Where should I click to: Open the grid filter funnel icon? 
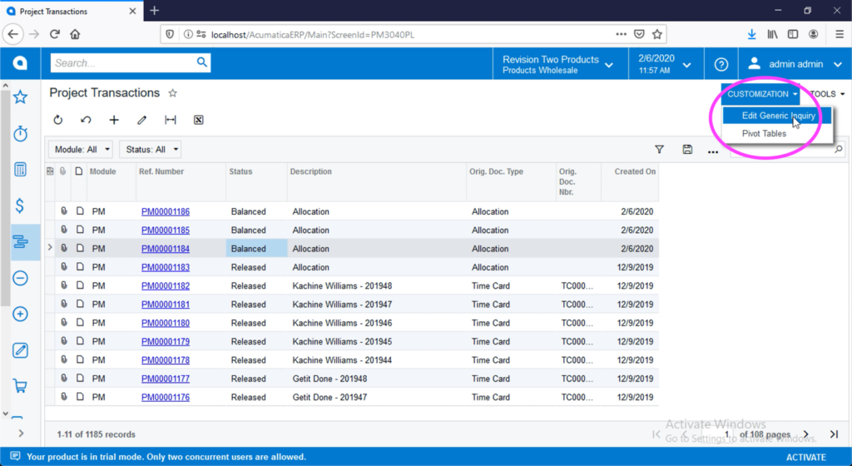(659, 149)
